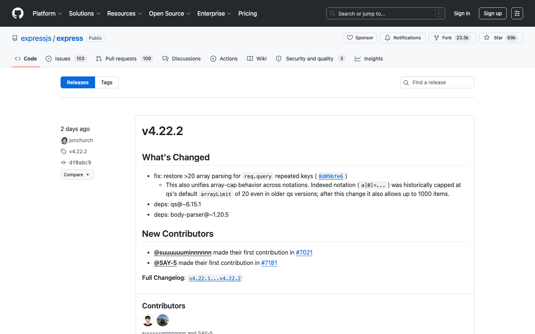Screen dimensions: 535x334
Task: Open the expressjs organization link
Action: (x=36, y=38)
